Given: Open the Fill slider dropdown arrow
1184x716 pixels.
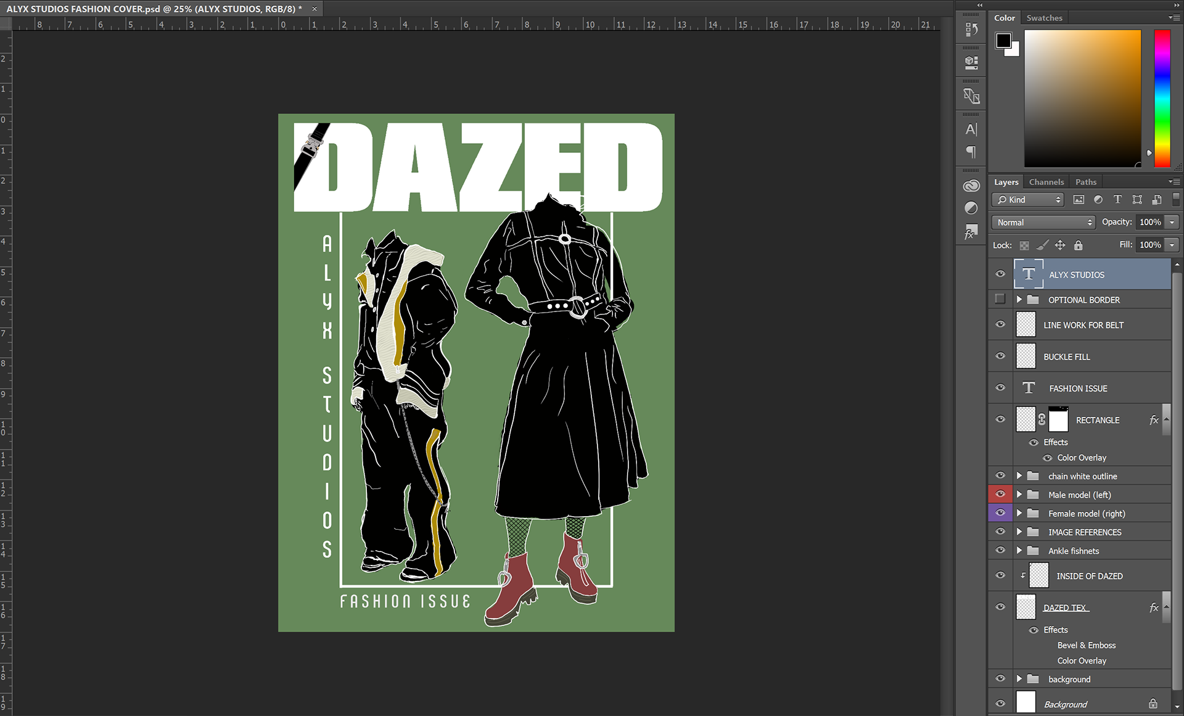Looking at the screenshot, I should (1172, 245).
